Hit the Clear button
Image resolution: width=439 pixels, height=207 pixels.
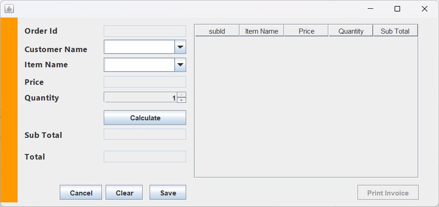(124, 193)
